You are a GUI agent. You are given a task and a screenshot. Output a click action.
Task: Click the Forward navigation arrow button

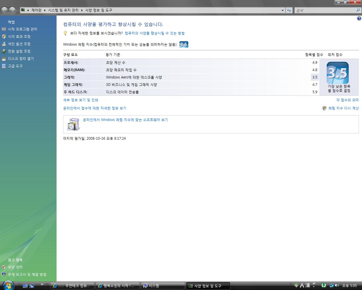click(x=12, y=10)
